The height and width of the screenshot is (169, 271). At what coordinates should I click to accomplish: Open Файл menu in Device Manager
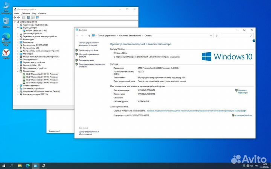tap(17, 14)
